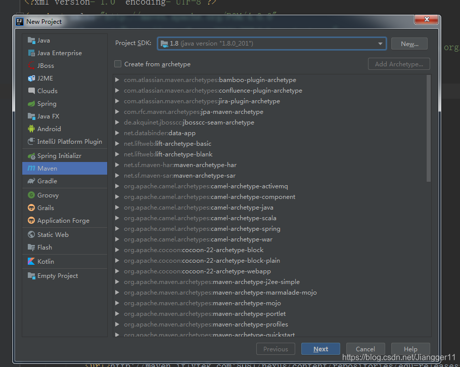
Task: Select maven-archetype-mojo entry
Action: [x=202, y=303]
